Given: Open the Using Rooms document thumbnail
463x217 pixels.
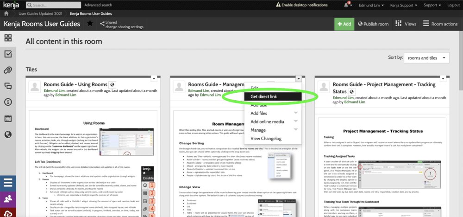Looking at the screenshot, I should click(94, 164).
